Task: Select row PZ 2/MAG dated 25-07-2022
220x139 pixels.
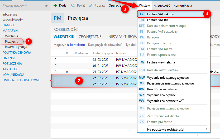Action: [94, 78]
